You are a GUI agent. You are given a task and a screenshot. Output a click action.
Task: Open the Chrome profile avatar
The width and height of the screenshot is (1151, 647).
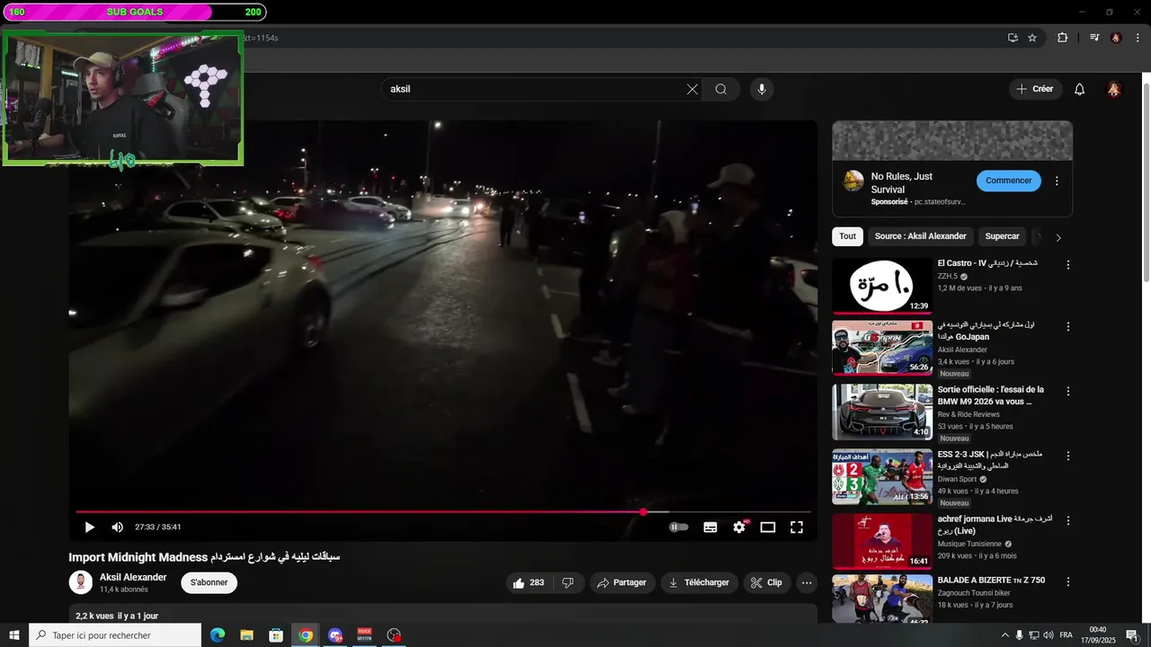1116,38
